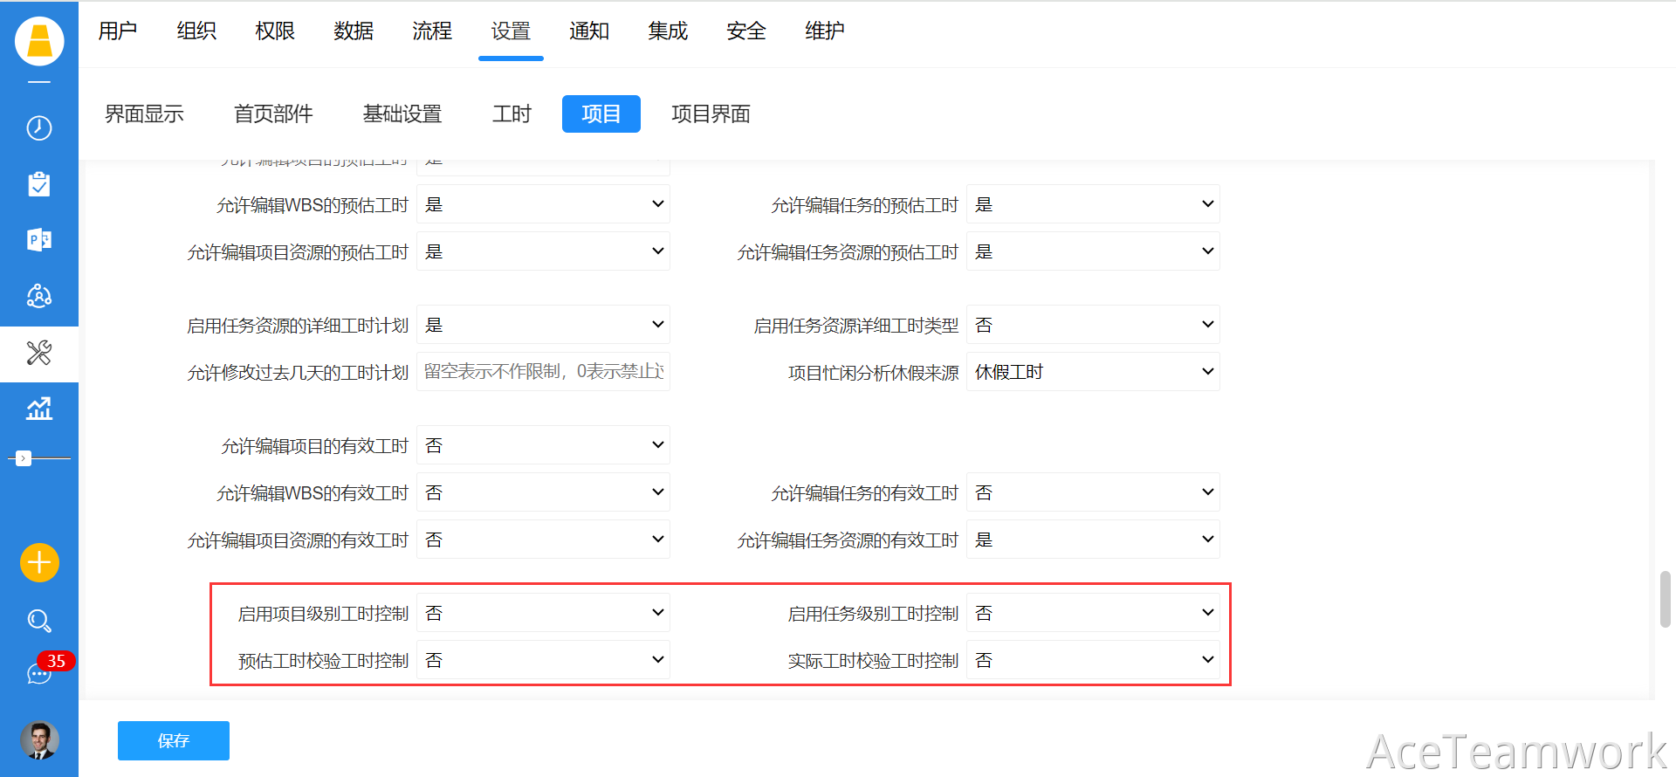
Task: Open the task clipboard icon in sidebar
Action: point(39,184)
